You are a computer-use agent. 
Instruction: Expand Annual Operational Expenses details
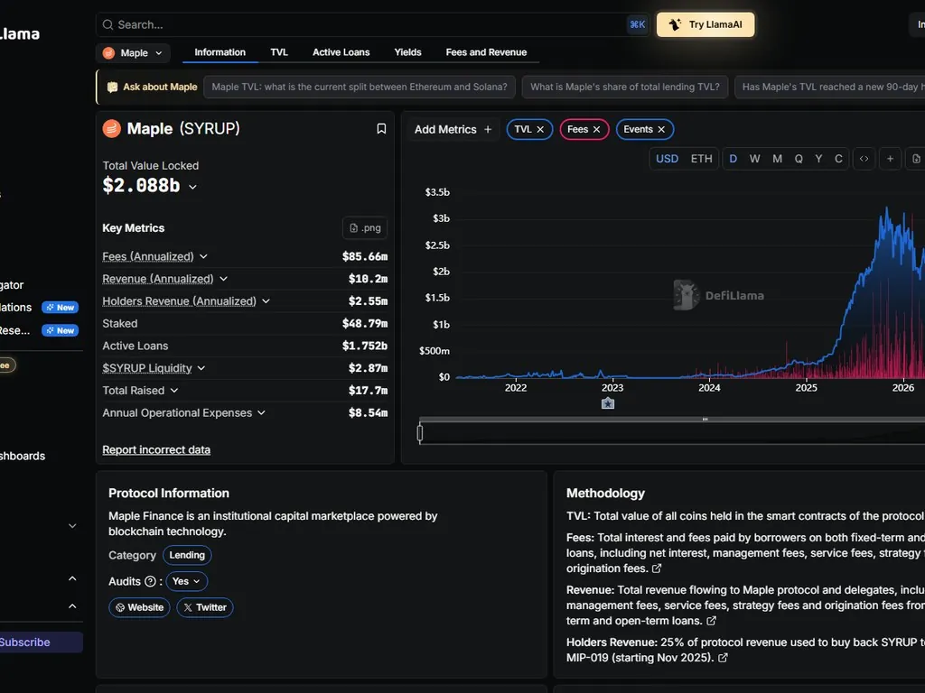click(x=261, y=413)
